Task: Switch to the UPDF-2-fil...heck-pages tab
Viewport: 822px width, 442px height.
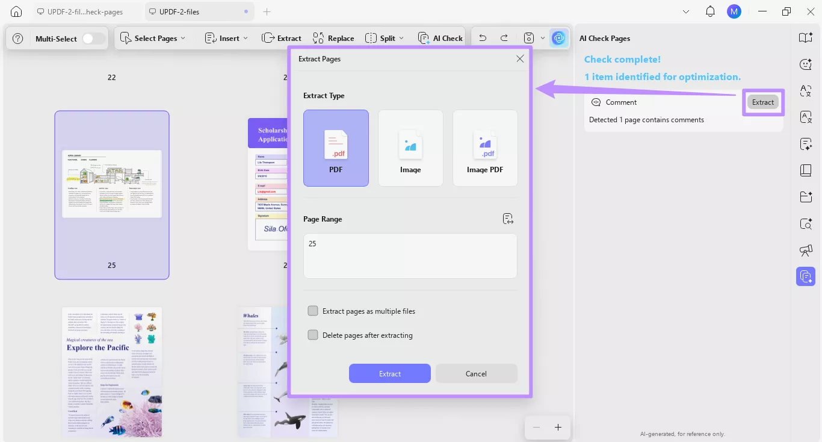Action: pos(84,11)
